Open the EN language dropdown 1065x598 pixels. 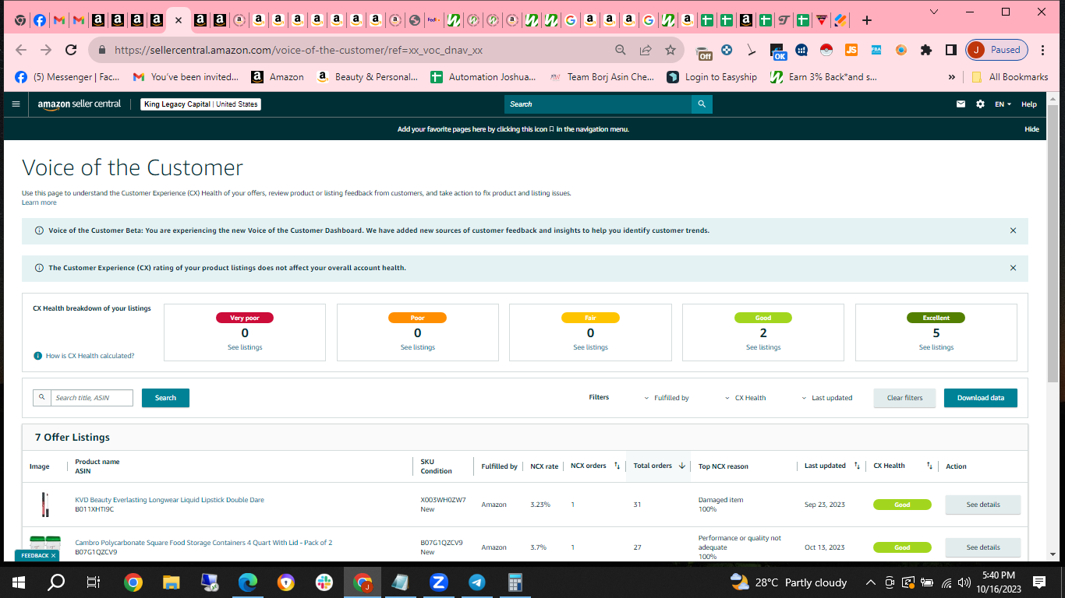click(x=1003, y=104)
